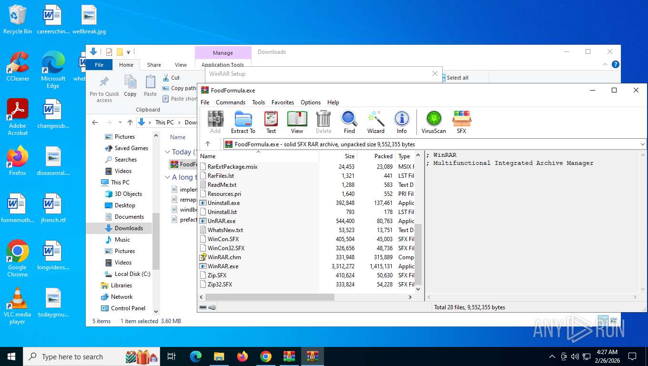Open File tab in Explorer
Viewport: 648px width, 366px height.
[x=99, y=65]
